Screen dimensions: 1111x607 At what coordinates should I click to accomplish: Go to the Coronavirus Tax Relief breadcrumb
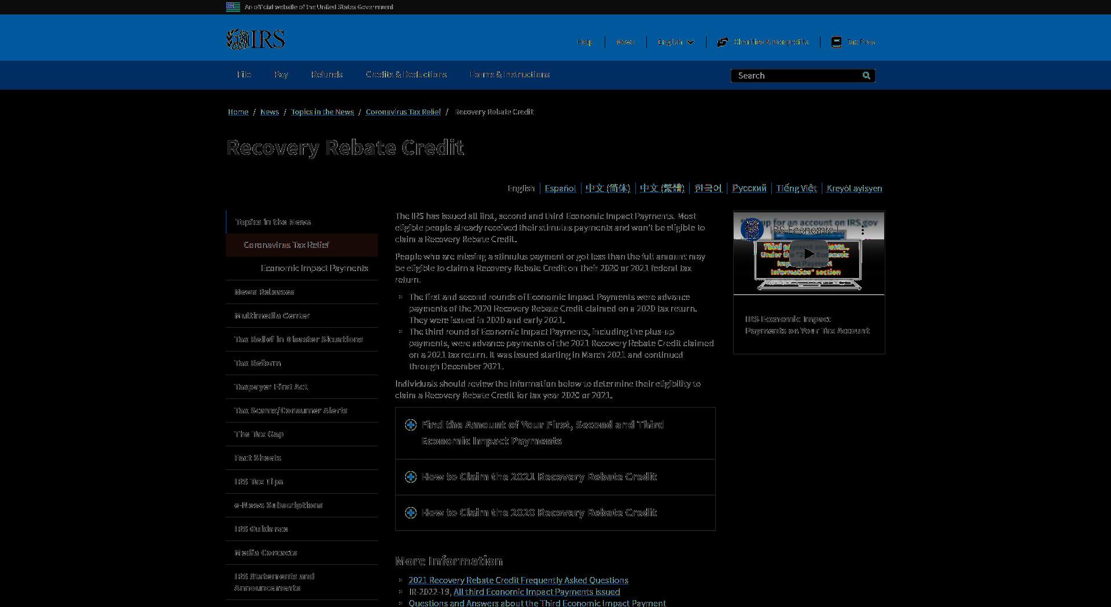pyautogui.click(x=403, y=112)
